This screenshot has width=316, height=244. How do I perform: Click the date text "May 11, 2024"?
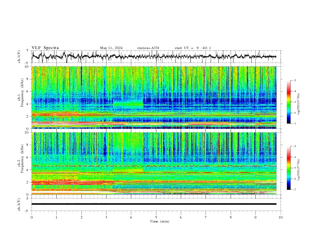pyautogui.click(x=111, y=48)
